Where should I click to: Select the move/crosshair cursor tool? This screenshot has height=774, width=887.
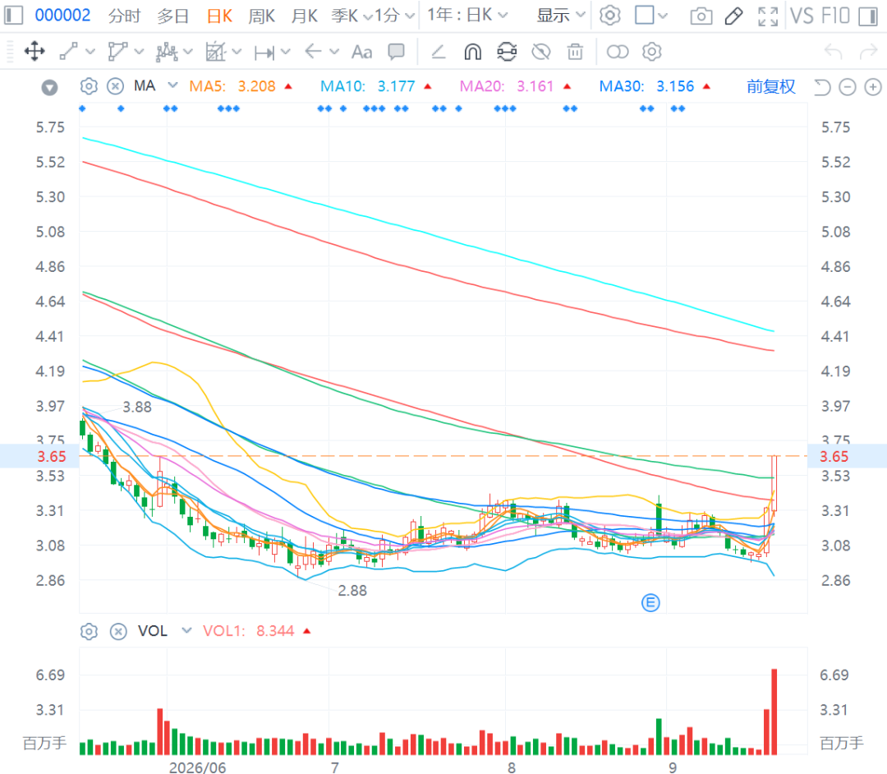pos(34,52)
